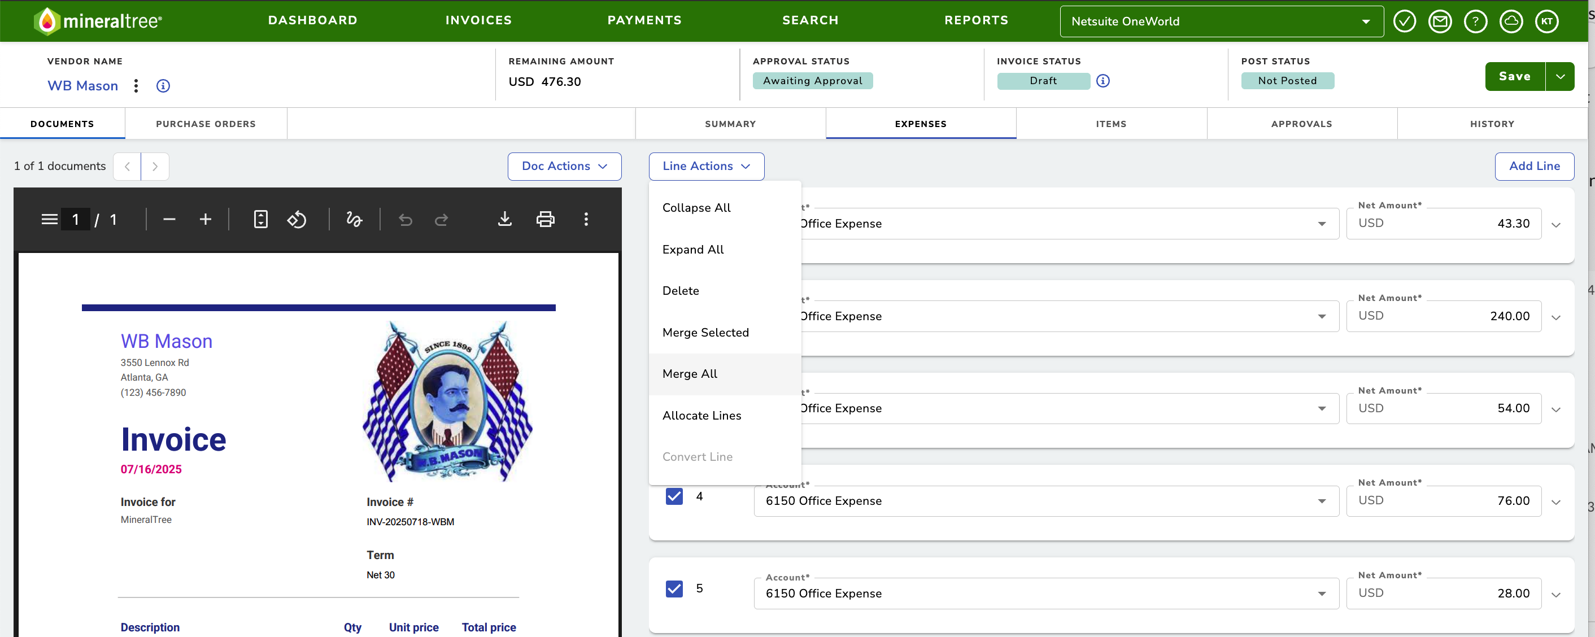Navigate to Invoices
Viewport: 1595px width, 637px height.
pos(478,20)
